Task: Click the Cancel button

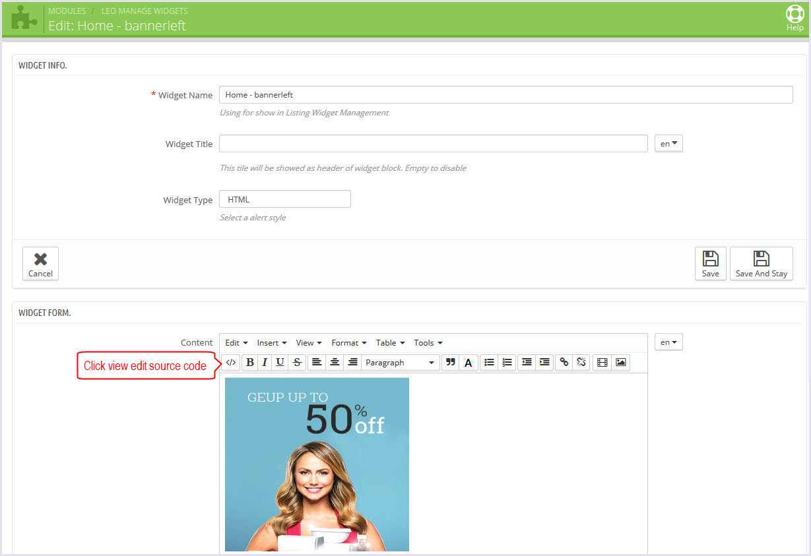Action: tap(40, 264)
